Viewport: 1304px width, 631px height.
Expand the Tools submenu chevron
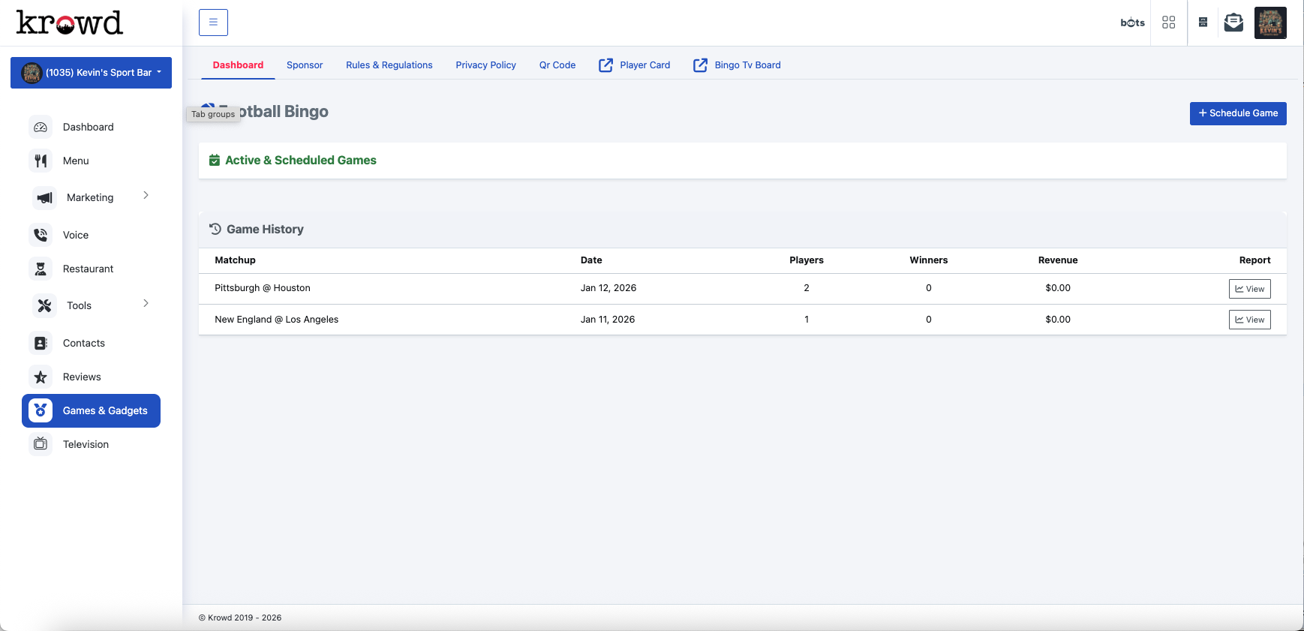point(146,304)
